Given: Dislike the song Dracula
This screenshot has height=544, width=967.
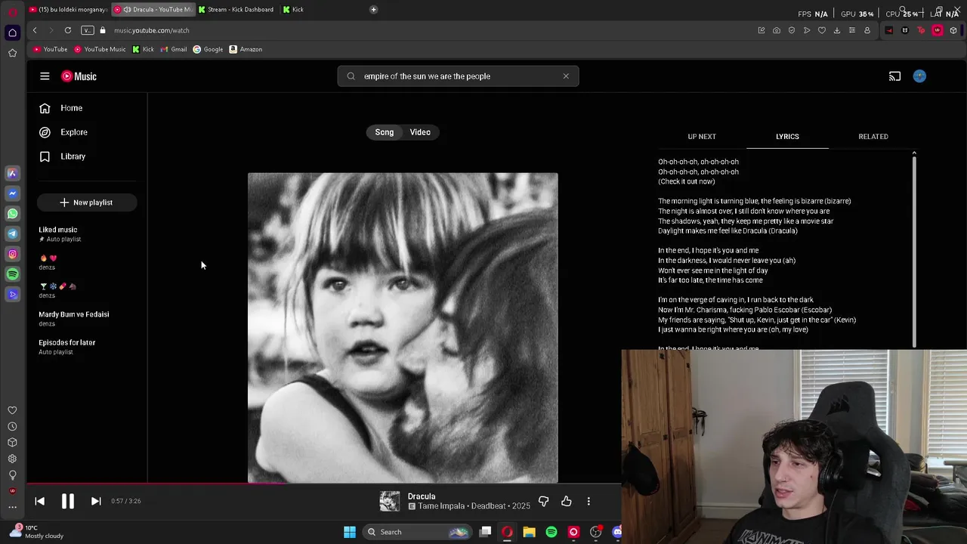Looking at the screenshot, I should (543, 501).
